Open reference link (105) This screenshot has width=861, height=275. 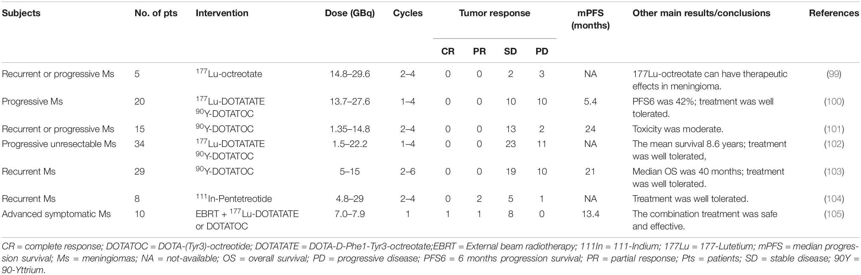click(x=834, y=214)
